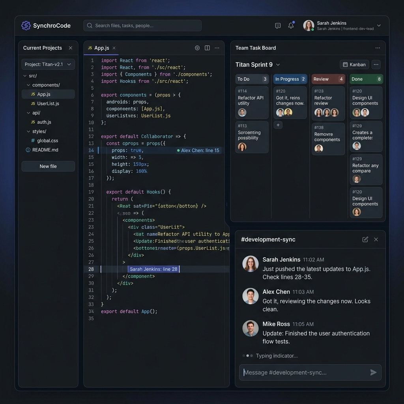Collapse the api/ folder
The image size is (404, 404).
28,113
